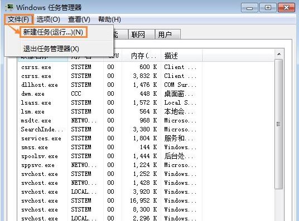299x221 pixels.
Task: Click the CCC user name cell
Action: point(76,94)
